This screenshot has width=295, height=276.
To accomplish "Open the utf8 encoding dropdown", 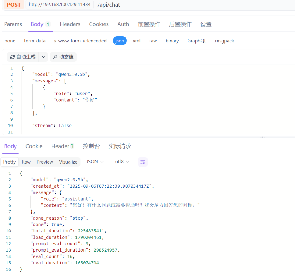I will 122,162.
